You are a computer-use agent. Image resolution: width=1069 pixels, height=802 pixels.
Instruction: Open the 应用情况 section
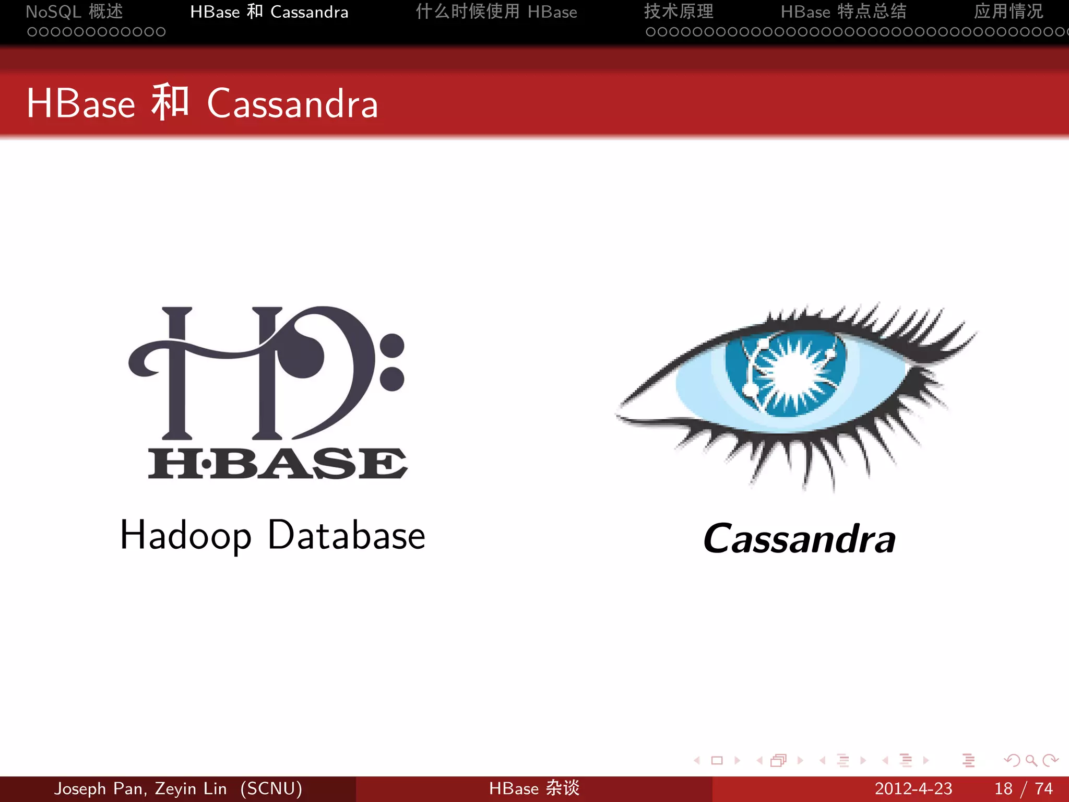point(1008,11)
